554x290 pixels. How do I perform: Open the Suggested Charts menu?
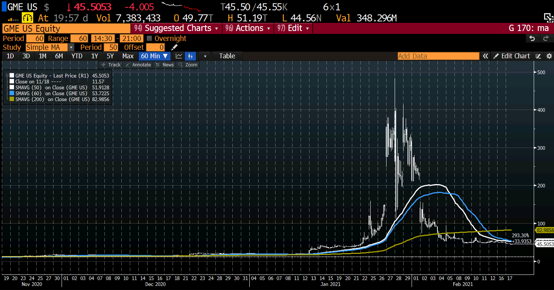[x=176, y=28]
